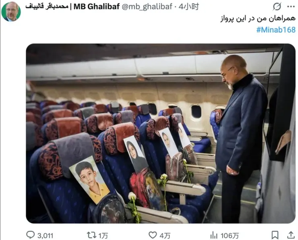Open the @mb_ghalibaf handle link
Screen dimensions: 298x240
147,7
